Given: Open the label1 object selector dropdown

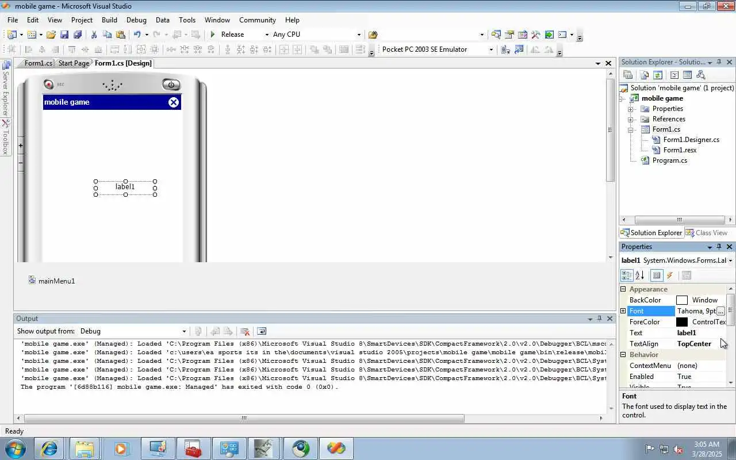Looking at the screenshot, I should (730, 260).
